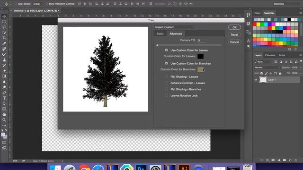Switch to the Color panel tab
303x170 pixels.
click(258, 13)
